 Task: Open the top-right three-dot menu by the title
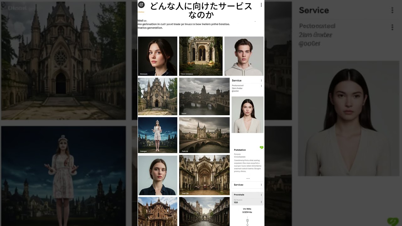point(261,5)
